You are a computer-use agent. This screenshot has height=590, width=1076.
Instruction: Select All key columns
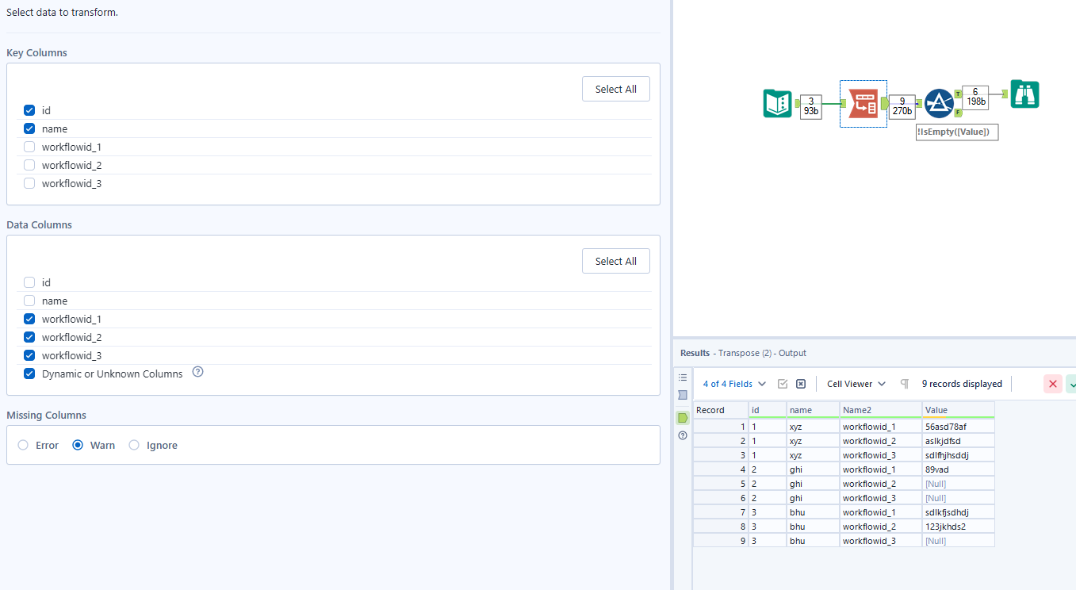click(615, 89)
